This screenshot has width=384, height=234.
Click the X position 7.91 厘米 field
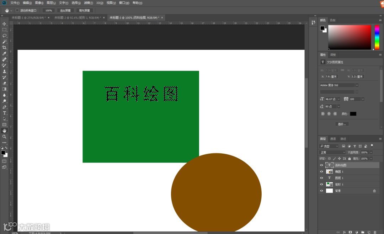point(331,77)
